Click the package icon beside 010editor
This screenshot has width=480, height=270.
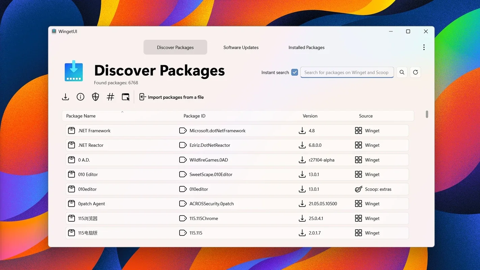coord(72,189)
